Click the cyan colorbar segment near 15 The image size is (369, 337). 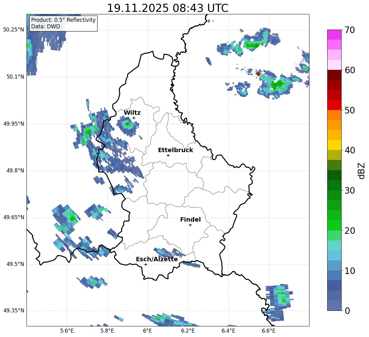pyautogui.click(x=334, y=245)
